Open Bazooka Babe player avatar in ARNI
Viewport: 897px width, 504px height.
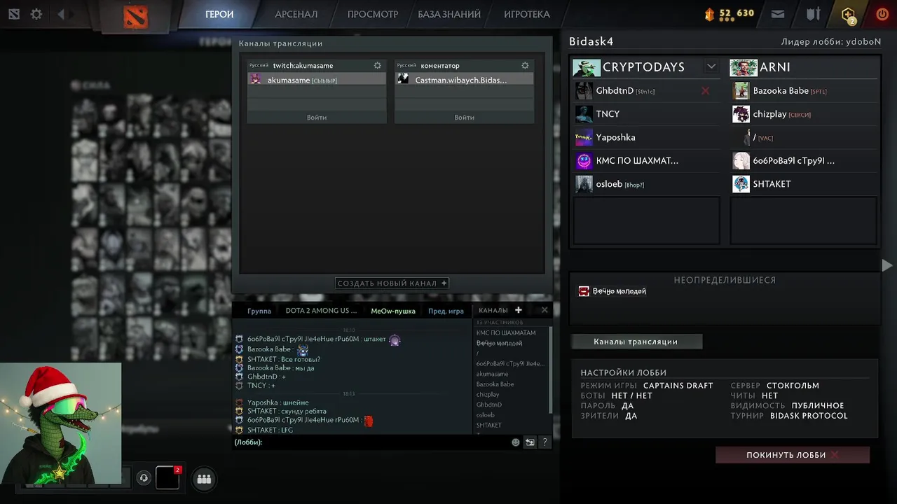point(741,91)
